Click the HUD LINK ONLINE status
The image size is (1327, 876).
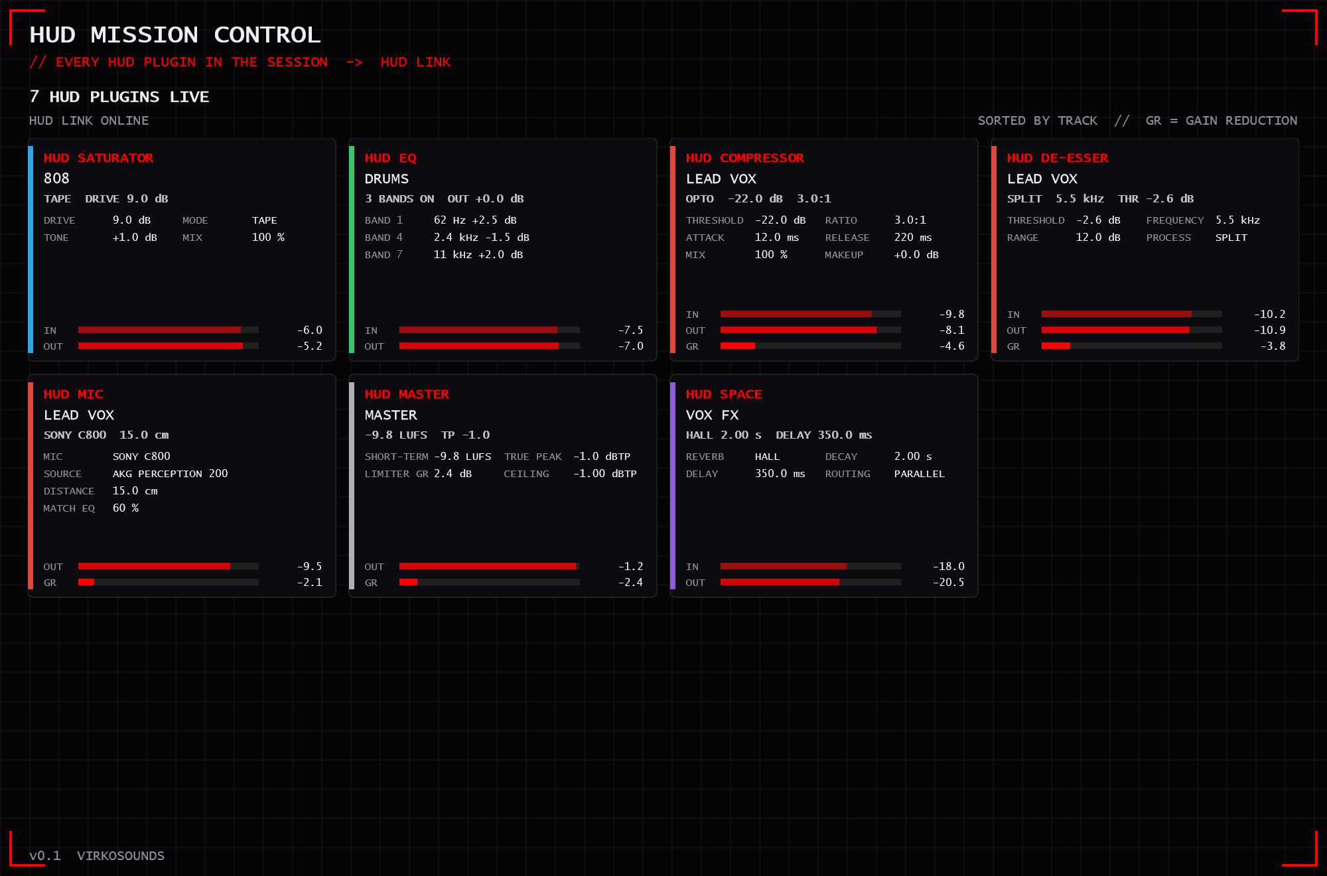89,120
